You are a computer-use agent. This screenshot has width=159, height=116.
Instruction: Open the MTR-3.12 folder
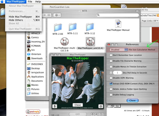pos(90,27)
